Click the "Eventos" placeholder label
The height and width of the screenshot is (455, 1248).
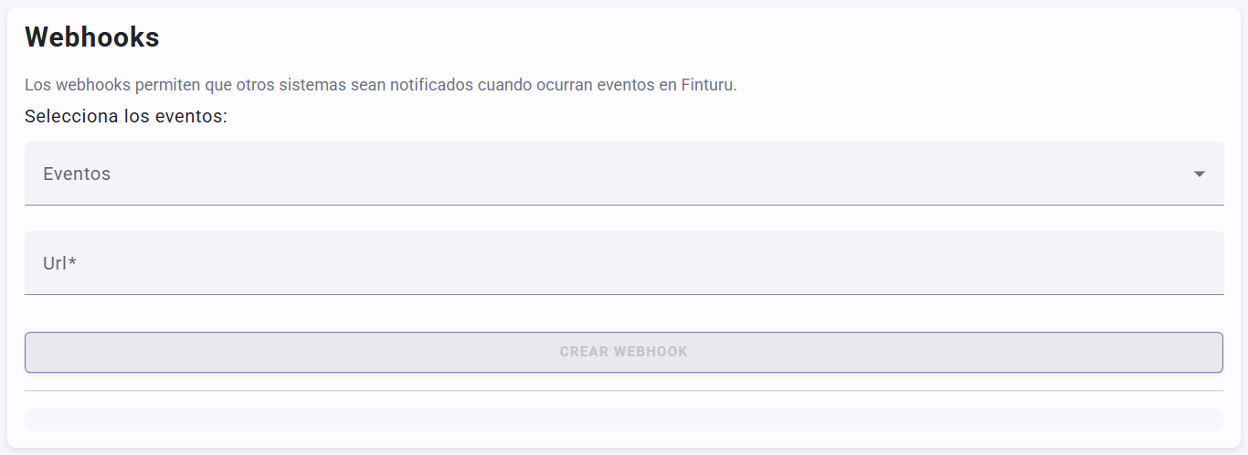click(77, 174)
